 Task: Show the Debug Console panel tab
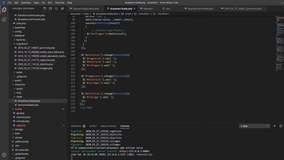(x=108, y=126)
